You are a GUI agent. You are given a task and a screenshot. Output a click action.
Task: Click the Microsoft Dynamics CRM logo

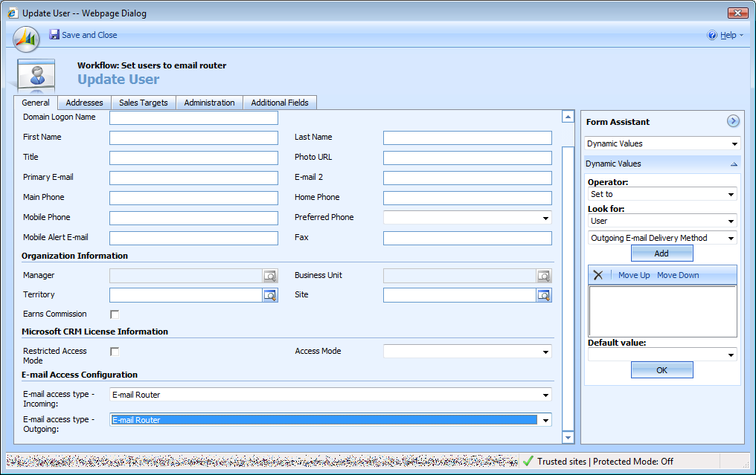[26, 38]
